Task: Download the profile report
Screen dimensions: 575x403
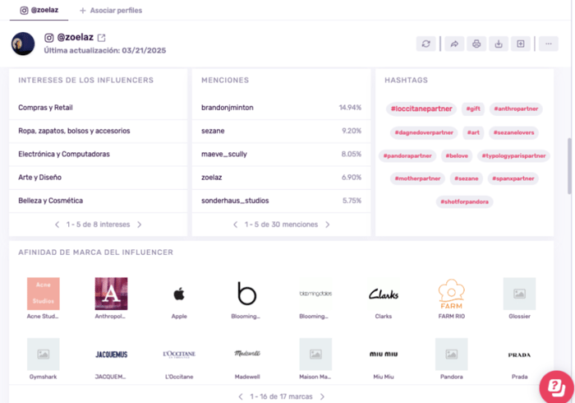Action: 499,44
